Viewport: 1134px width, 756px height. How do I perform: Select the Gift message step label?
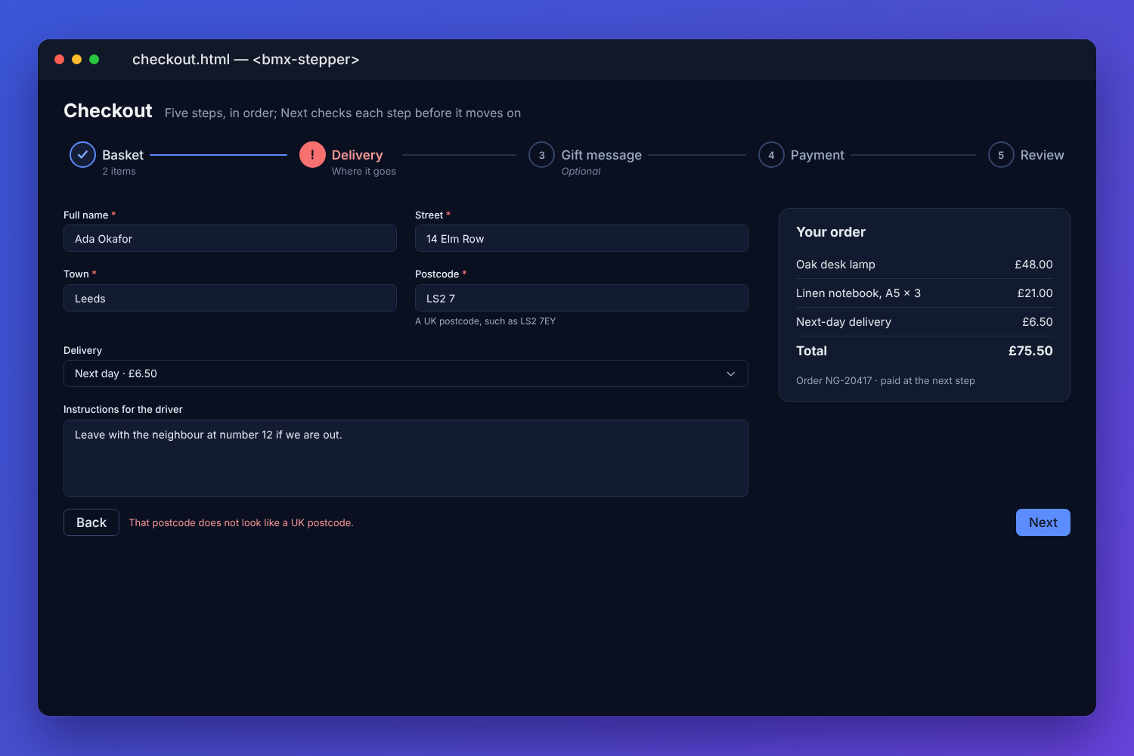(601, 155)
